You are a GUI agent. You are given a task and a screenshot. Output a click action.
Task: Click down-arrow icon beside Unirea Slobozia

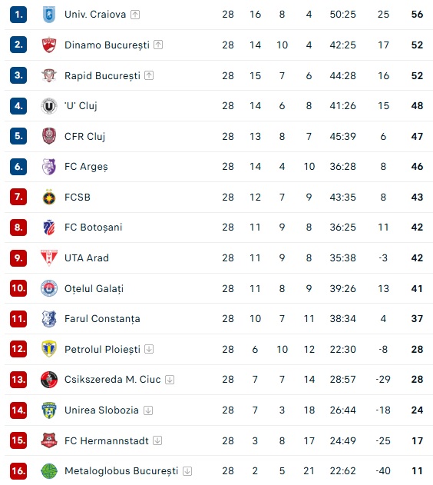[x=148, y=410]
